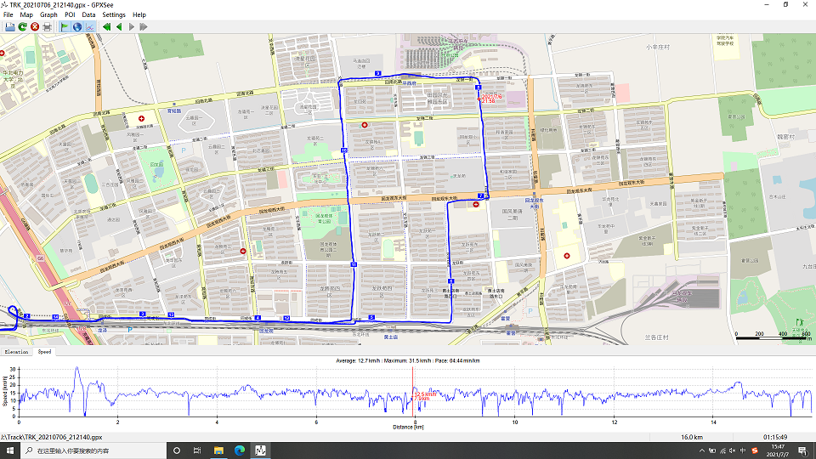Open the Data menu
Image resolution: width=816 pixels, height=459 pixels.
88,14
